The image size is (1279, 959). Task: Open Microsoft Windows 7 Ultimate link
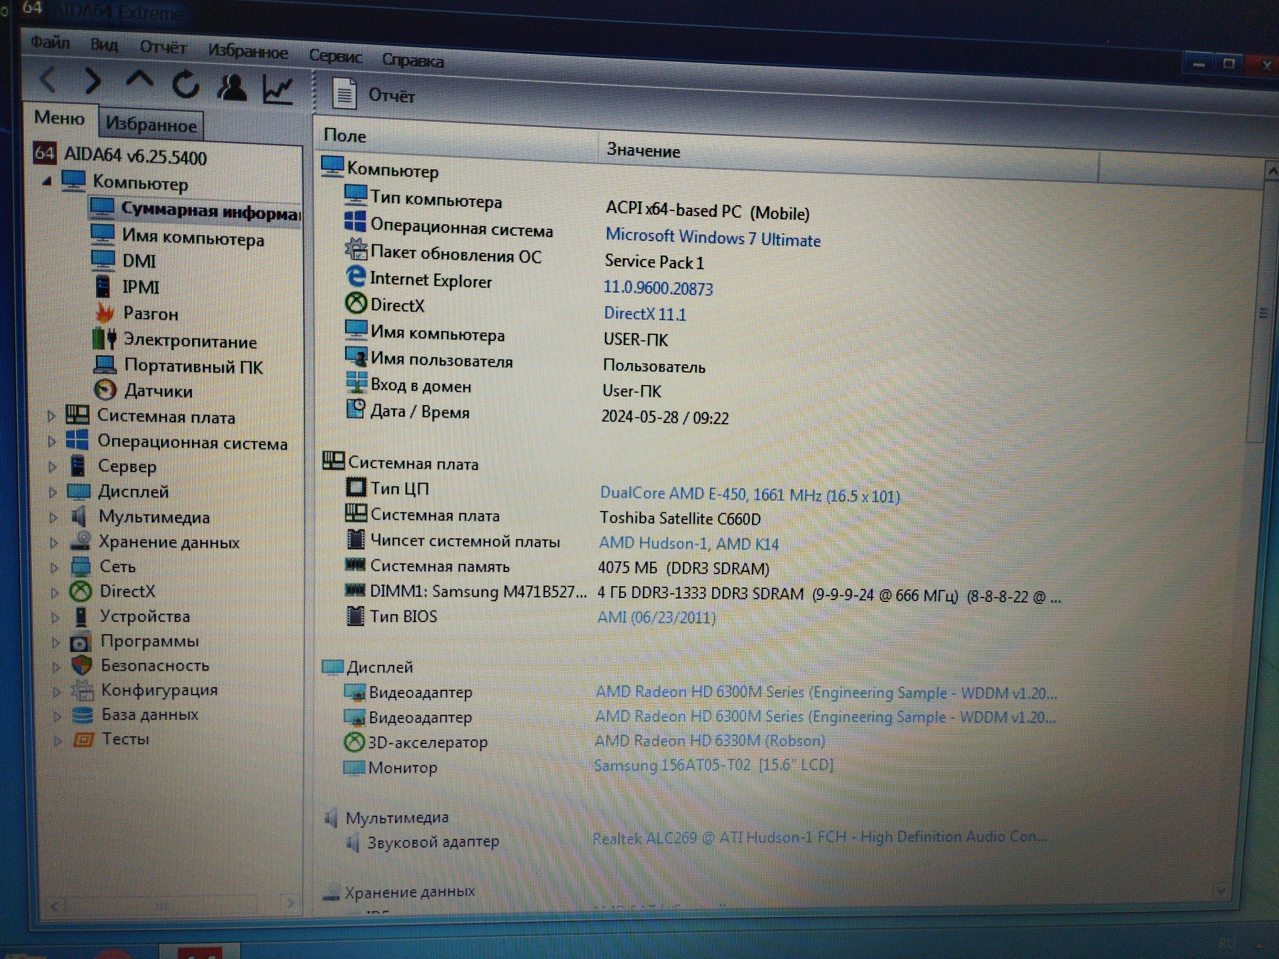point(713,238)
